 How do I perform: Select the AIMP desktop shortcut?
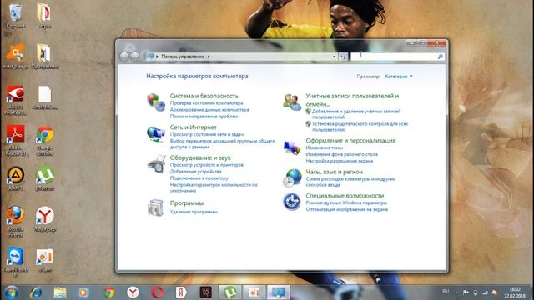point(15,177)
